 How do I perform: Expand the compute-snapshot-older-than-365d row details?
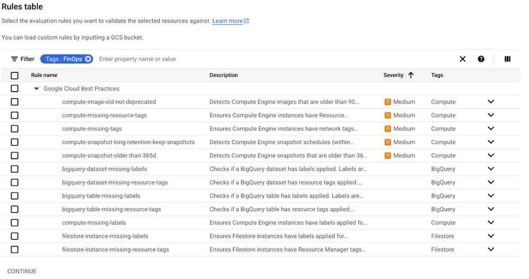click(x=491, y=156)
